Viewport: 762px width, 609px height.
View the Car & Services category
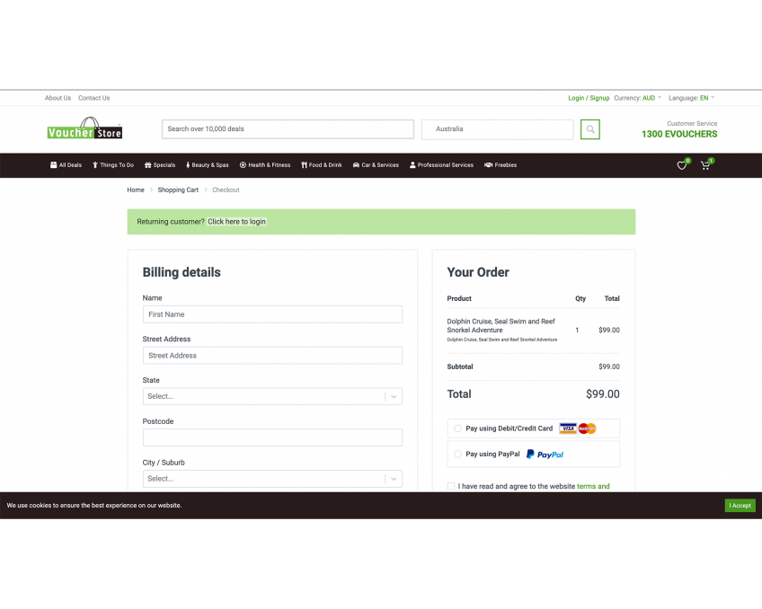376,164
